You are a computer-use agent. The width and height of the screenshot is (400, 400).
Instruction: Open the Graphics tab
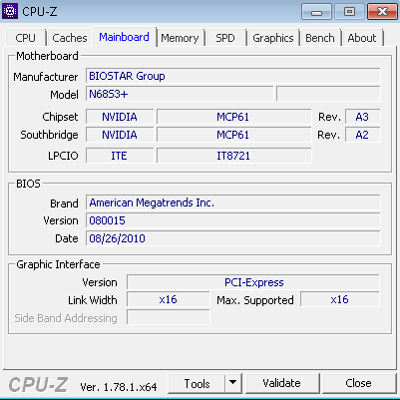coord(273,38)
